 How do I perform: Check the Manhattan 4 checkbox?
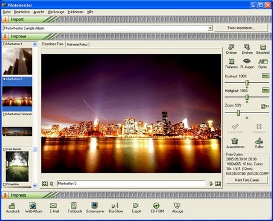coord(4,44)
